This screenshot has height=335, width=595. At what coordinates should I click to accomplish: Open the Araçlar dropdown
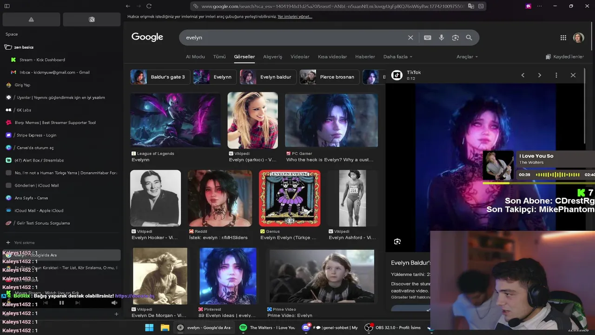click(x=467, y=57)
